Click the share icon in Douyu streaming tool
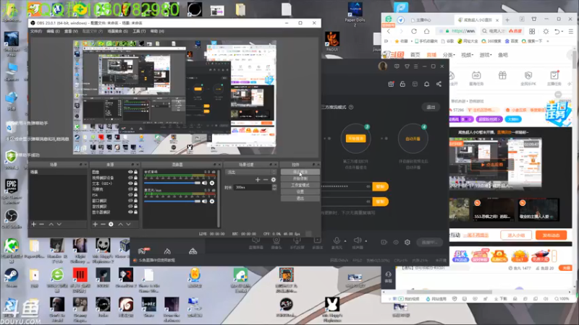This screenshot has width=579, height=325. pyautogui.click(x=439, y=84)
